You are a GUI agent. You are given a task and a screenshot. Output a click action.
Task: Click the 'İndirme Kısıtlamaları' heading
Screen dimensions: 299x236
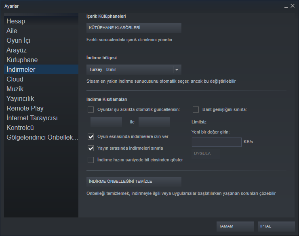pos(107,99)
